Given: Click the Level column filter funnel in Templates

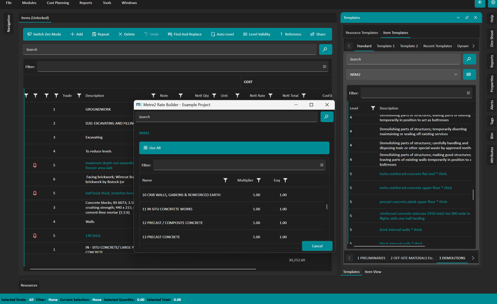Looking at the screenshot, I should click(373, 108).
